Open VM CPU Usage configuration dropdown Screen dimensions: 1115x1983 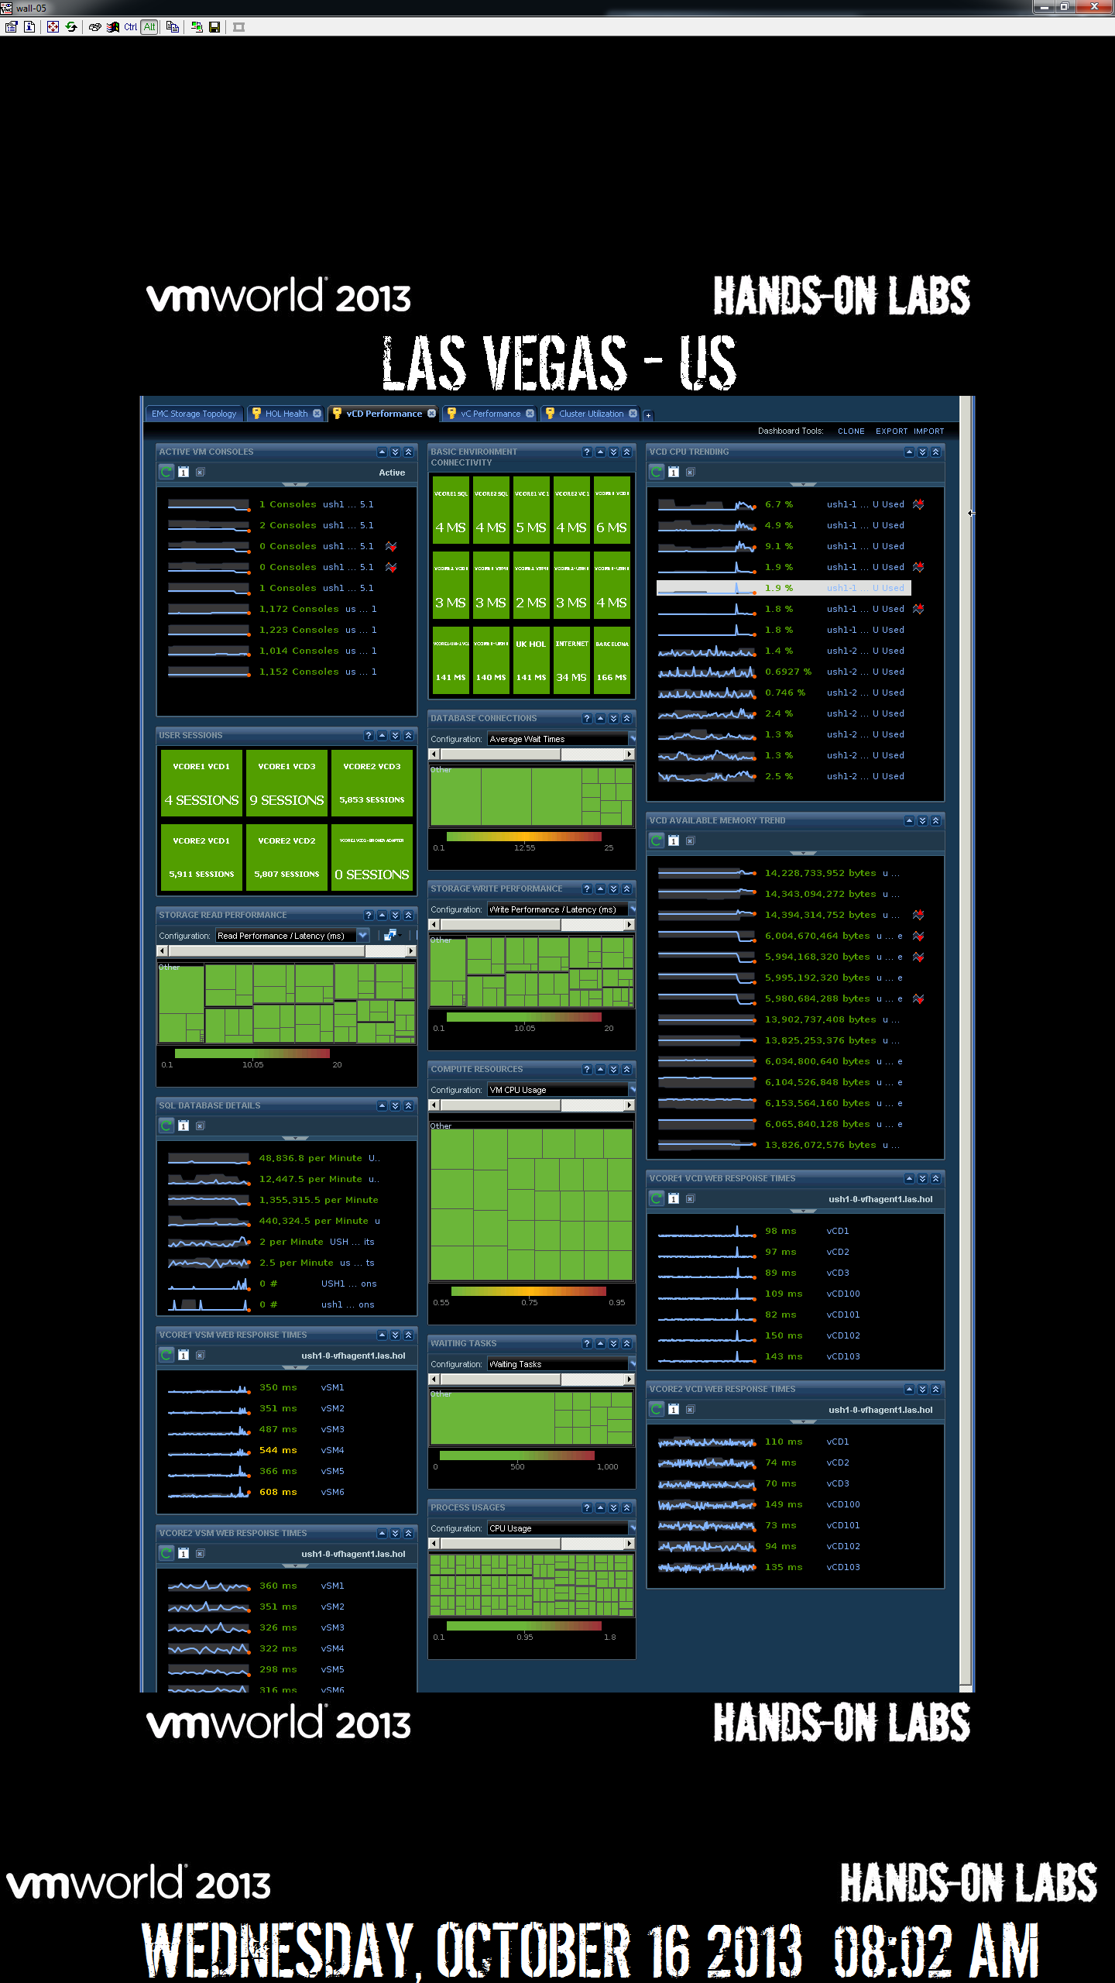[x=632, y=1090]
